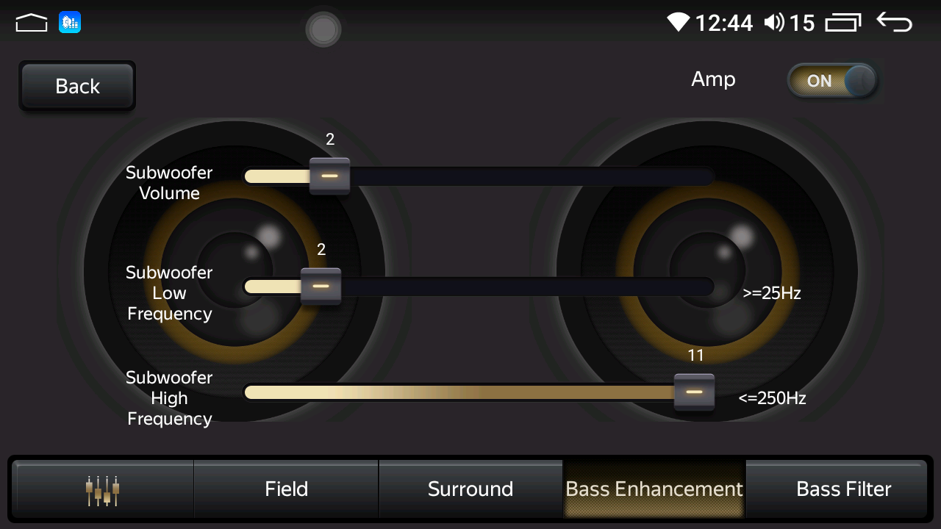Open the blue equalizer app icon

(70, 23)
